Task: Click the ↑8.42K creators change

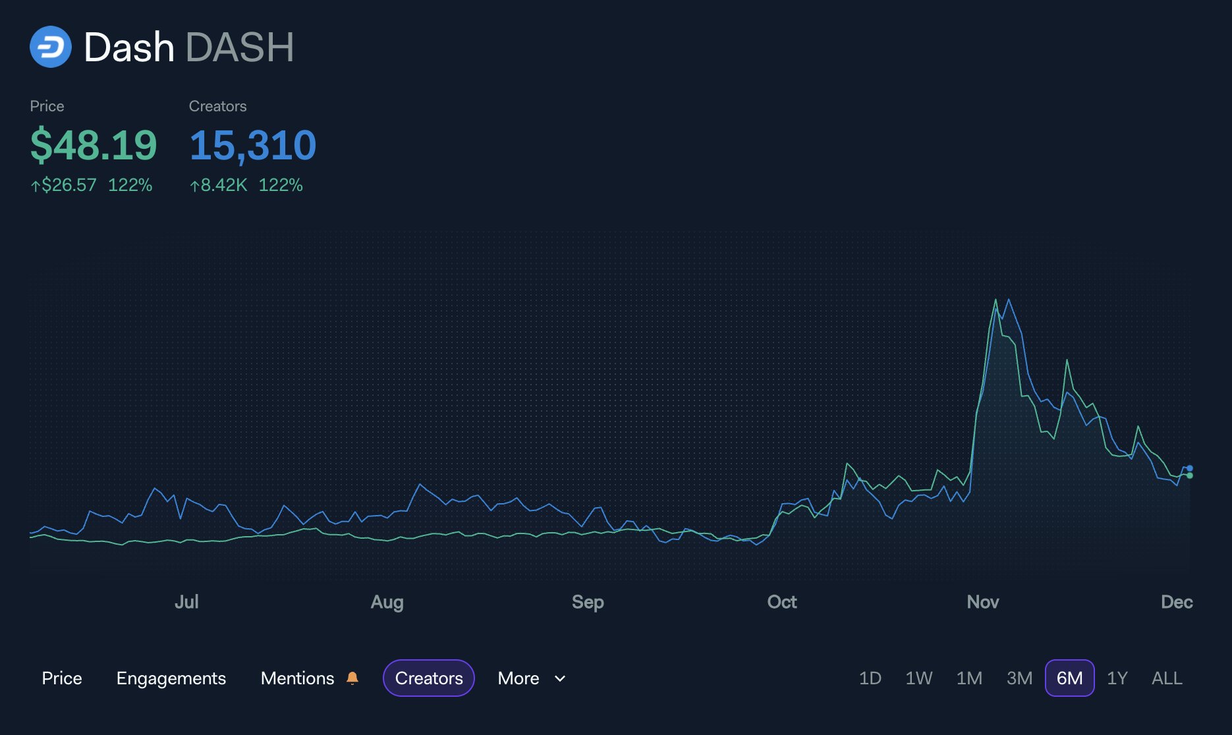Action: point(219,185)
